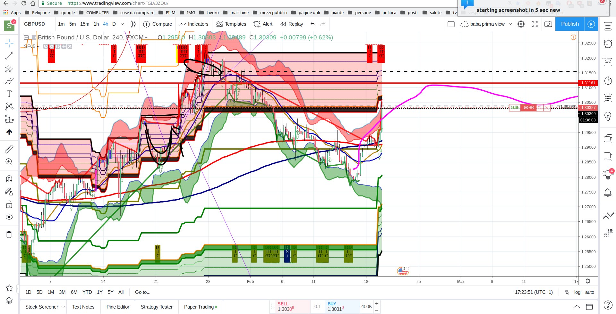Click Go to... date link
616x314 pixels.
[x=143, y=292]
